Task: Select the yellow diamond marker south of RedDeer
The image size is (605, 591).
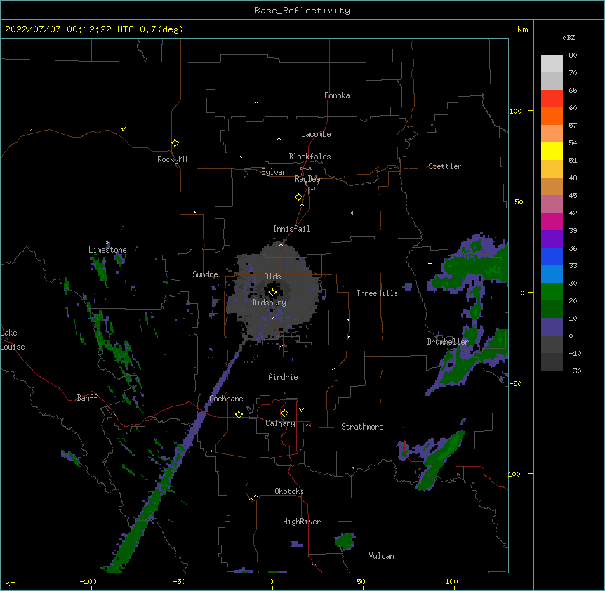Action: pos(298,197)
